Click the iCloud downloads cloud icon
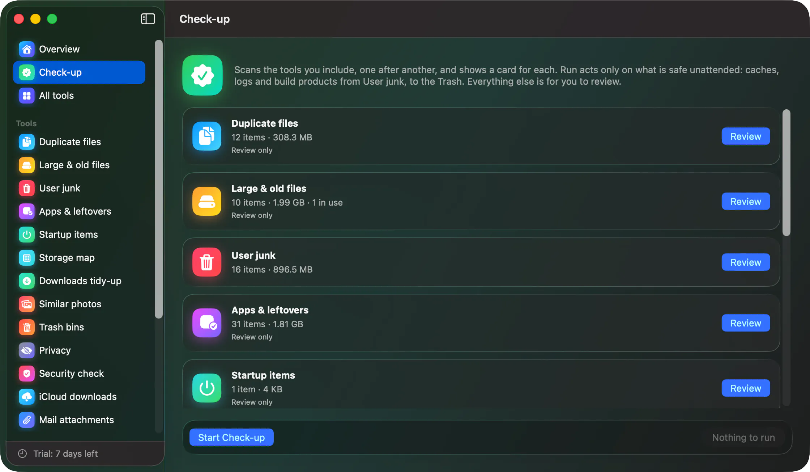810x472 pixels. 27,397
